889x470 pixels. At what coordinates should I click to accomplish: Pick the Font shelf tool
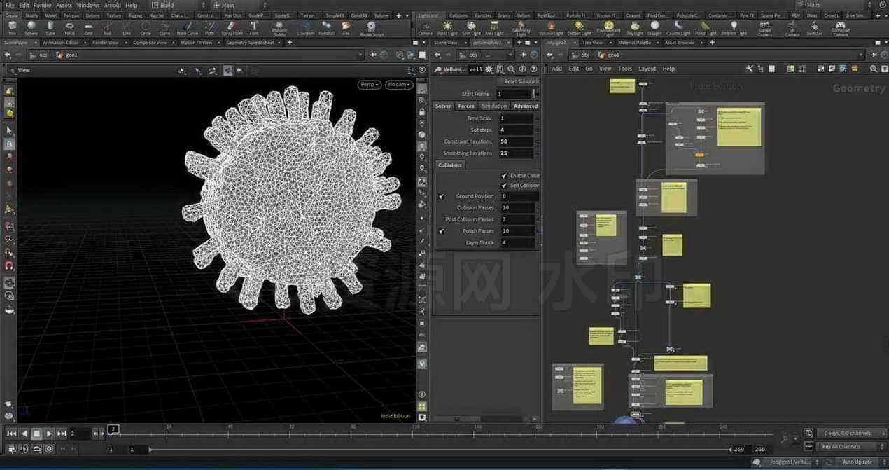tap(254, 27)
